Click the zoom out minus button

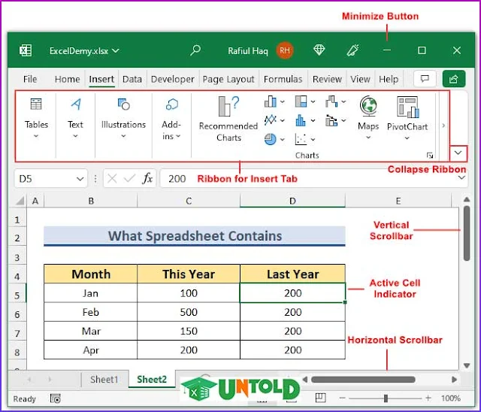(343, 398)
